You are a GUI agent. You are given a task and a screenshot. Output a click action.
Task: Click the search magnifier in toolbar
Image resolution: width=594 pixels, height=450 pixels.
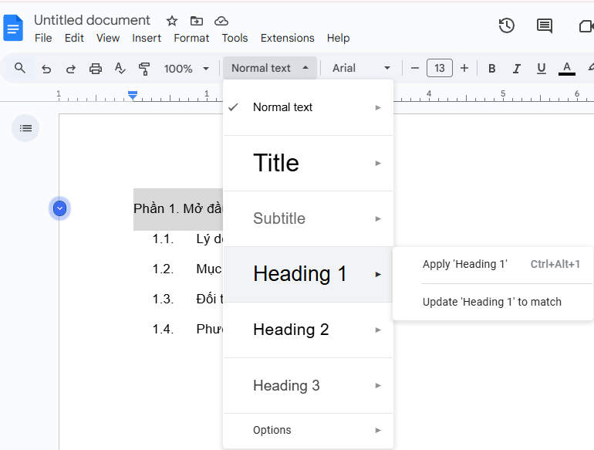click(x=20, y=68)
